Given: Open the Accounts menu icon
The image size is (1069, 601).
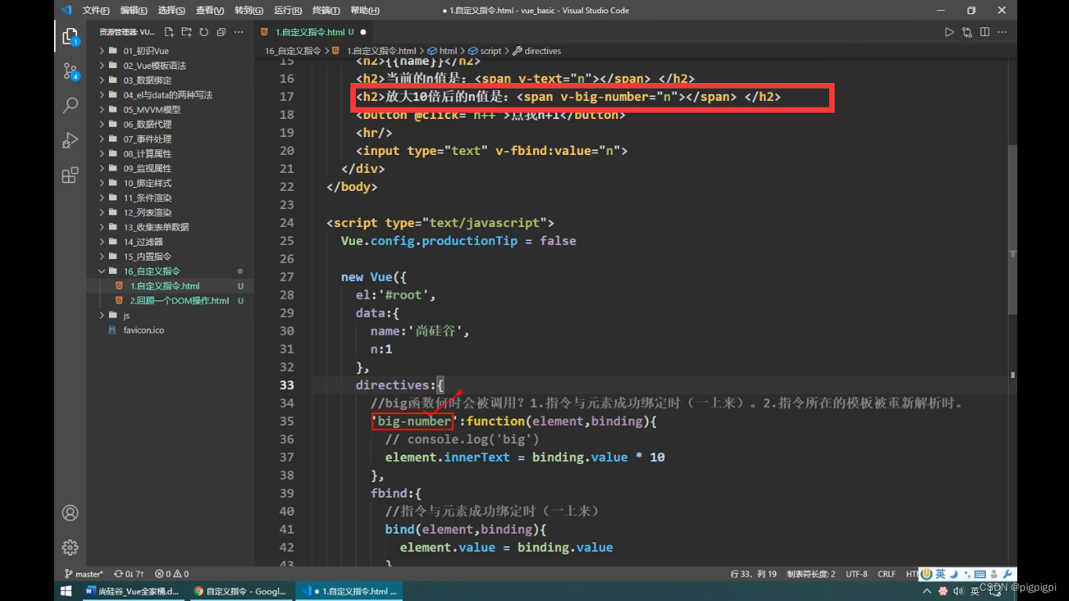Looking at the screenshot, I should (x=70, y=513).
